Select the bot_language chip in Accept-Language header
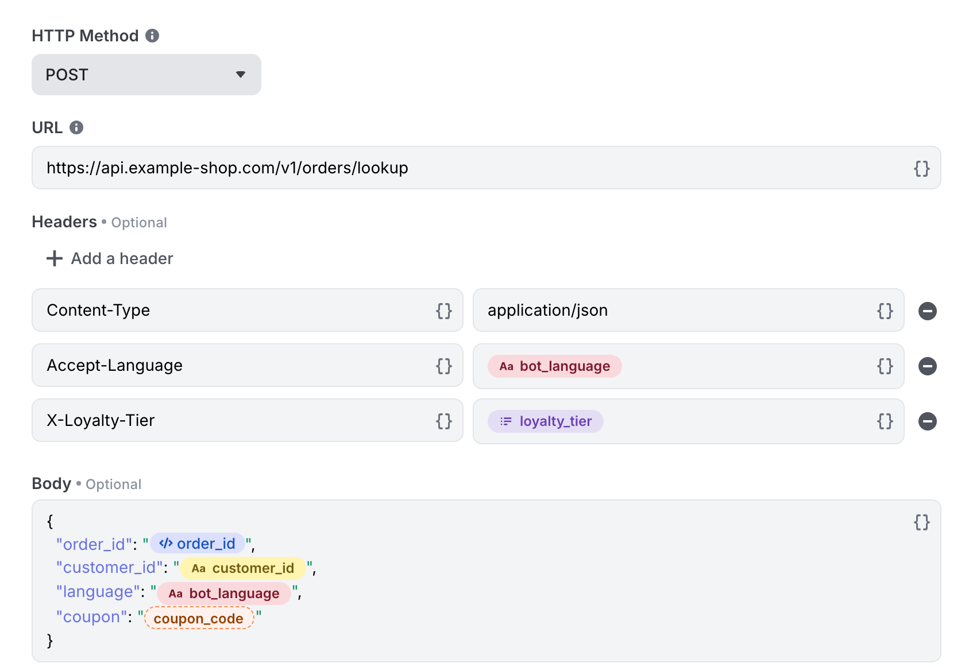The image size is (965, 667). [555, 366]
